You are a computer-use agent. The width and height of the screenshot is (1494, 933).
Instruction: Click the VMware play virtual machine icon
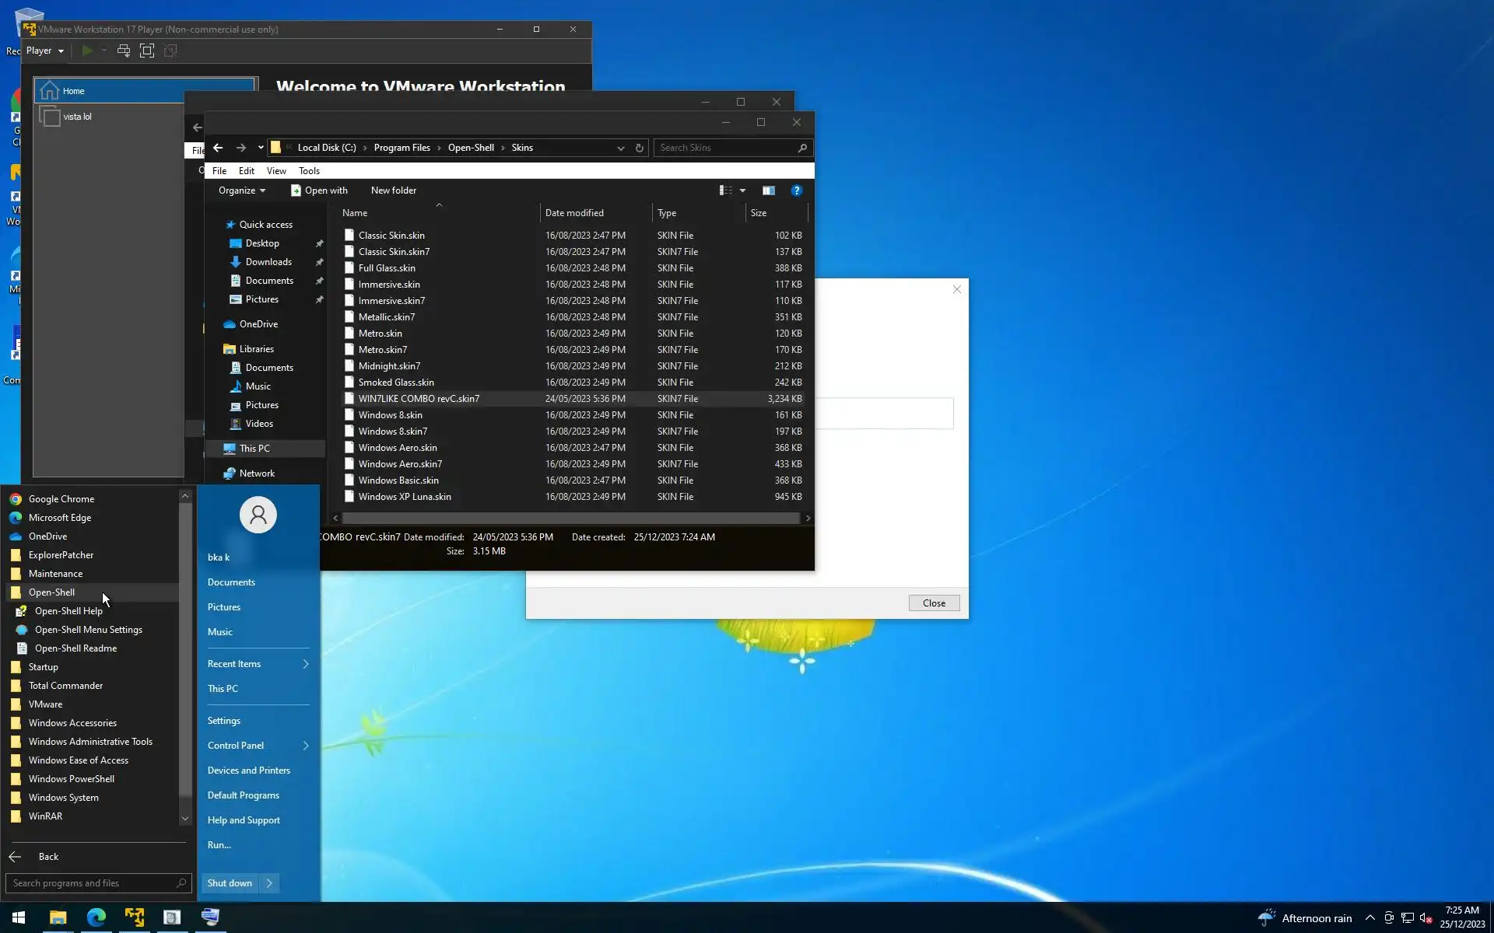pyautogui.click(x=87, y=51)
